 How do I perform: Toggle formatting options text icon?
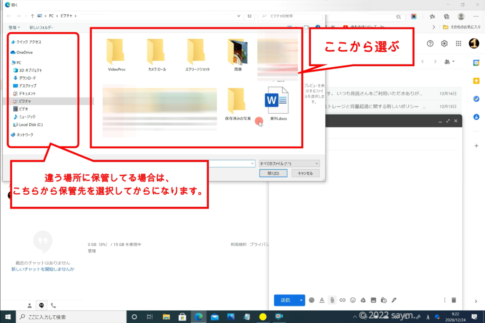click(x=322, y=300)
